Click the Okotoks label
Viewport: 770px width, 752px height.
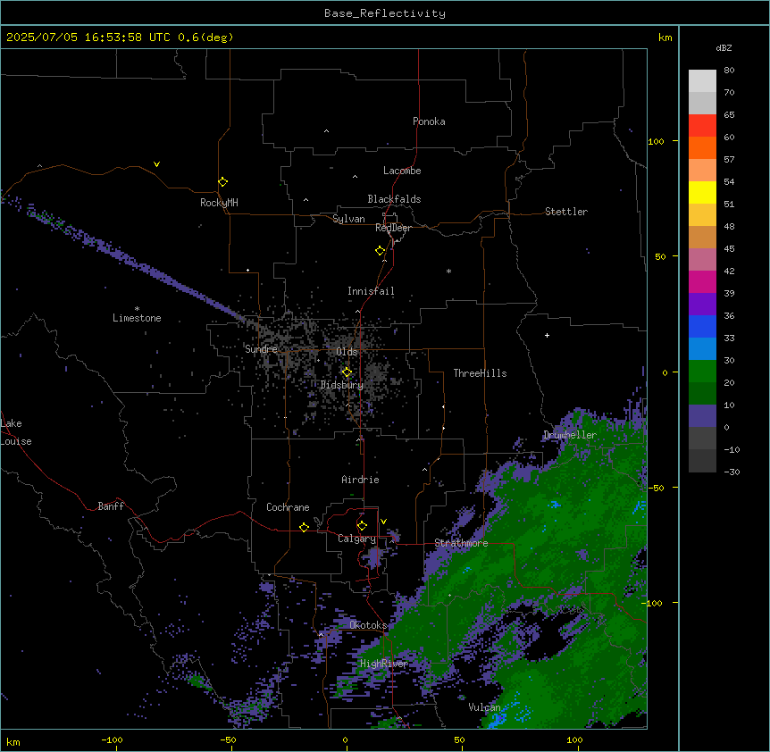point(368,625)
